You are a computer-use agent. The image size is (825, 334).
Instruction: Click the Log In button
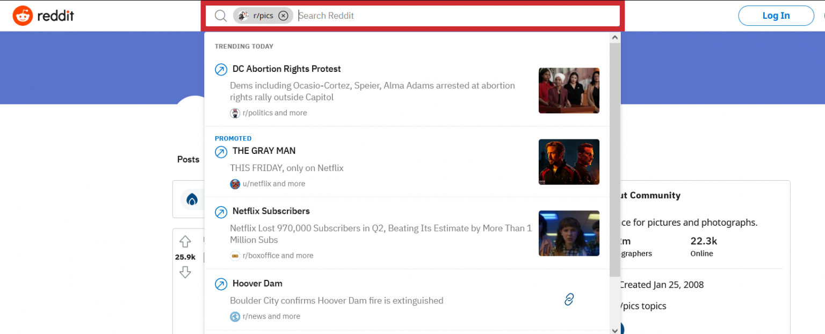click(x=776, y=16)
